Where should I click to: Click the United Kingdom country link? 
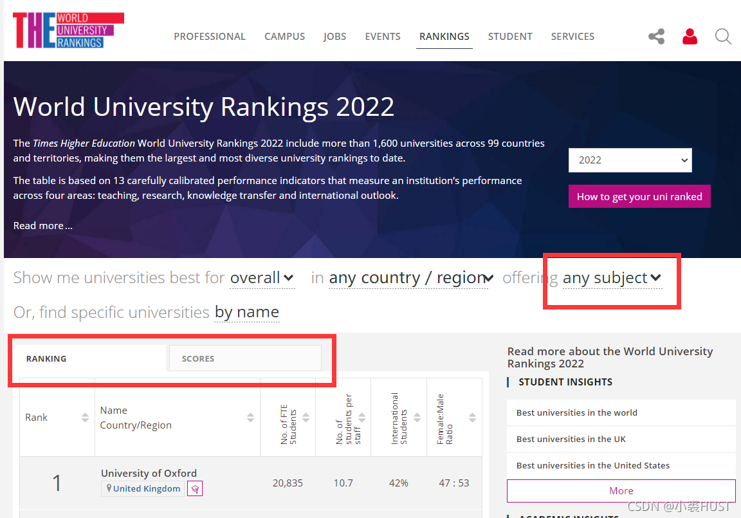tap(147, 488)
